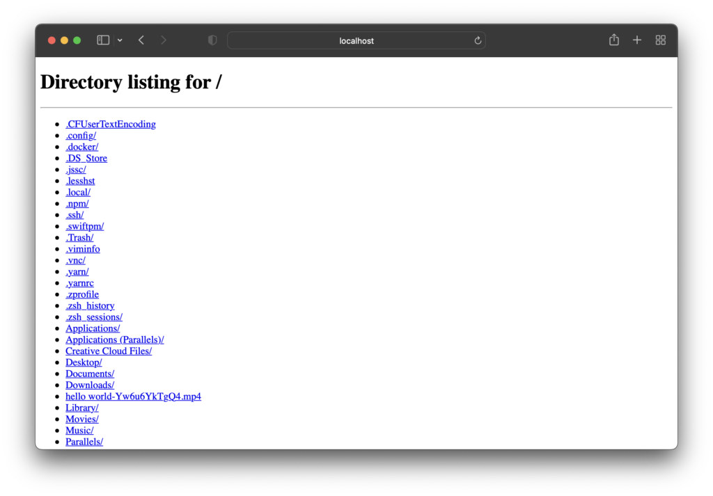Open hello world-Yw6u6YkTgQ4.mp4 video link

click(x=133, y=397)
